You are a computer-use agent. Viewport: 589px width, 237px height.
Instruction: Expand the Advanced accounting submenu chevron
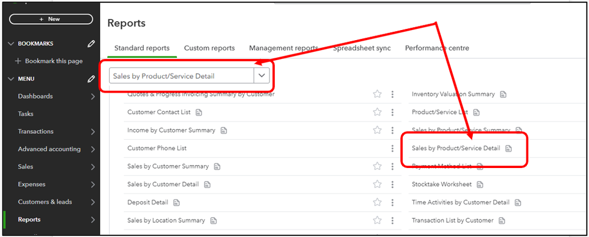click(x=93, y=150)
